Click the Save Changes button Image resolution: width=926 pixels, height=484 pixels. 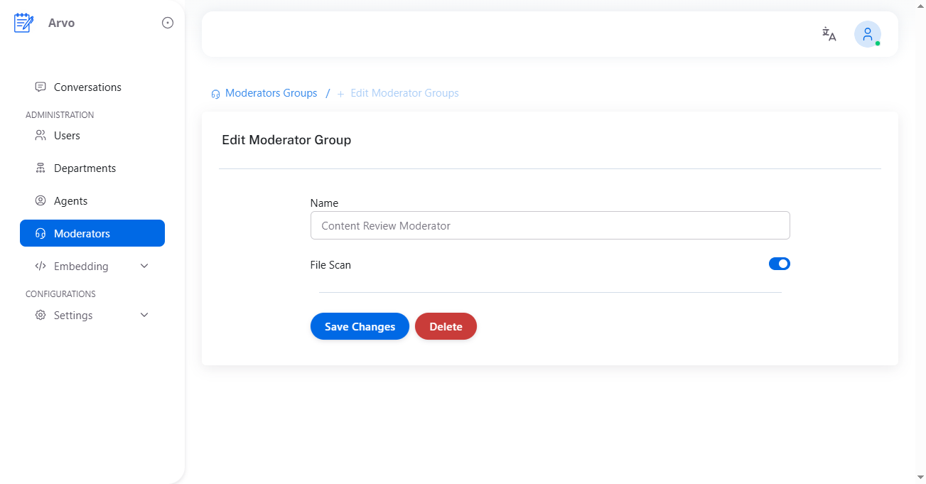pyautogui.click(x=360, y=326)
